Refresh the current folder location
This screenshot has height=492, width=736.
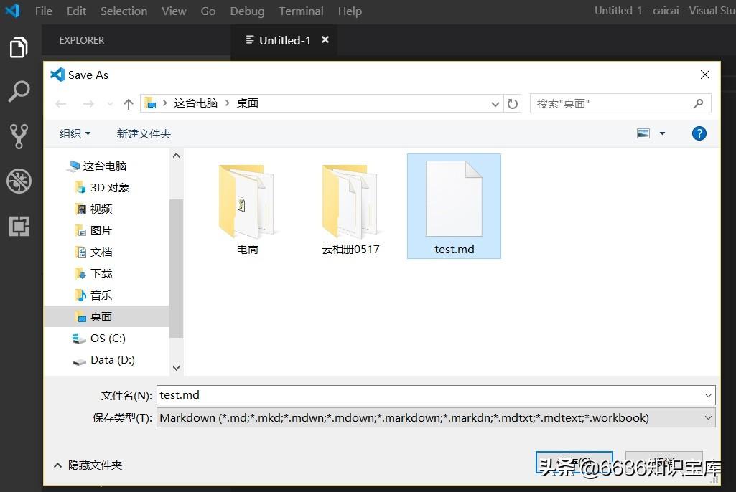[x=513, y=104]
